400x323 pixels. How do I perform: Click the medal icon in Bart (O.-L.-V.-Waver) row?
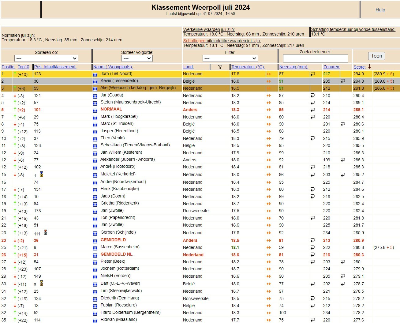(41, 284)
